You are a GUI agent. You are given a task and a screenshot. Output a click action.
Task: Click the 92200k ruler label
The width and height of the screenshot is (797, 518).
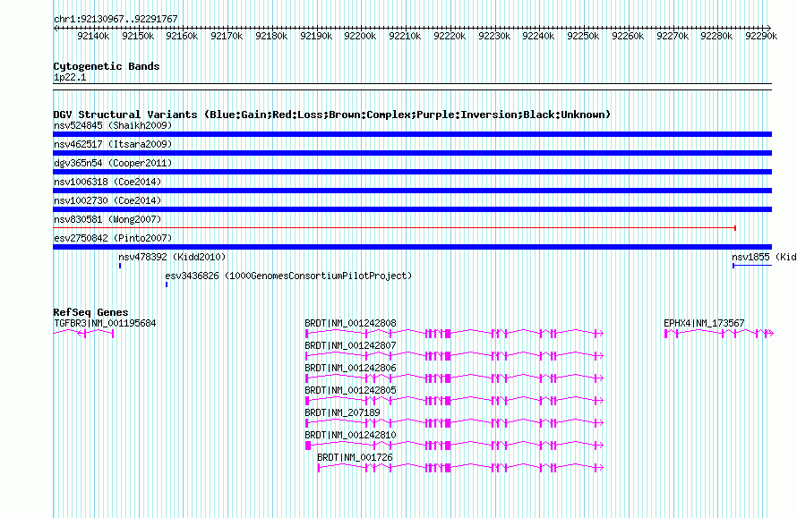click(x=360, y=36)
